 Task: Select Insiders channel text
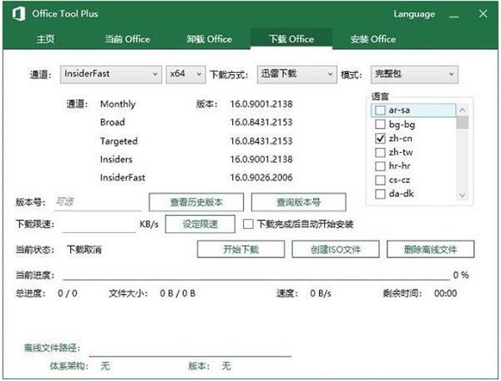tap(116, 160)
